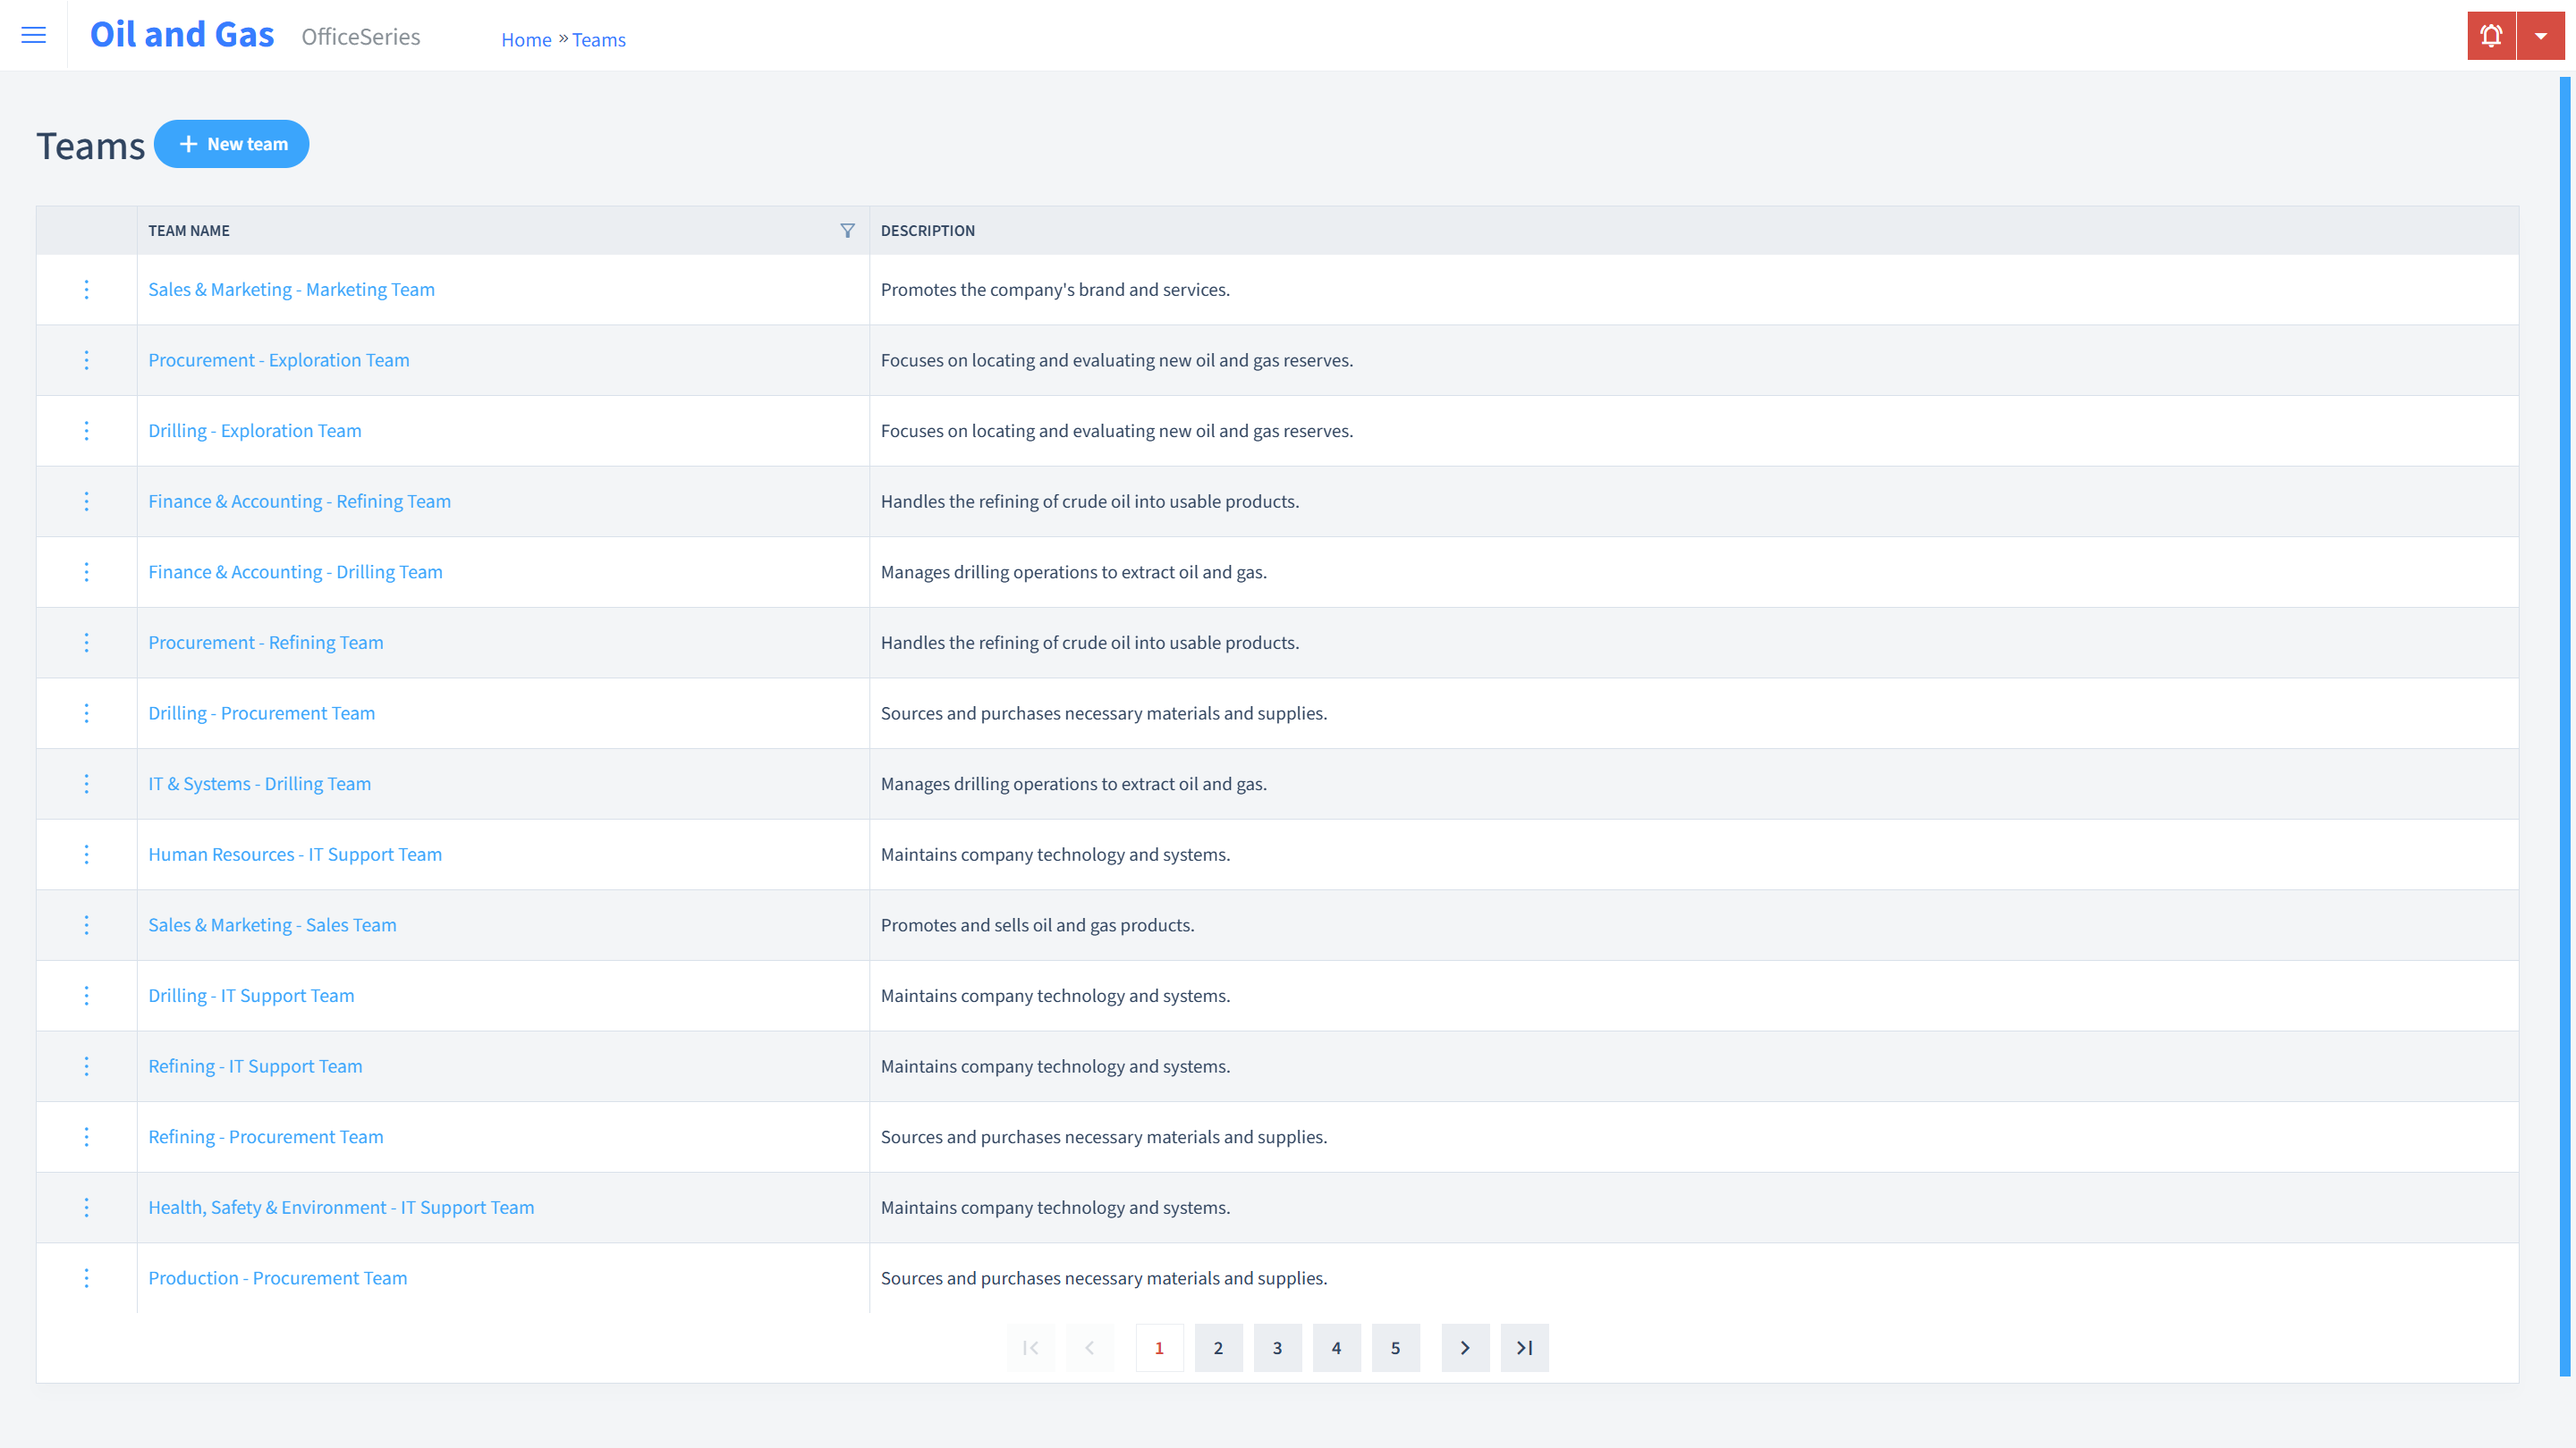Click the three-dot menu for Drilling - Exploration Team
The image size is (2576, 1448).
[85, 430]
